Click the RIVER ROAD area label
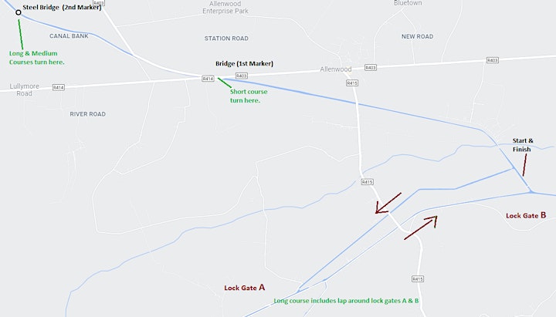Image resolution: width=556 pixels, height=317 pixels. tap(87, 114)
